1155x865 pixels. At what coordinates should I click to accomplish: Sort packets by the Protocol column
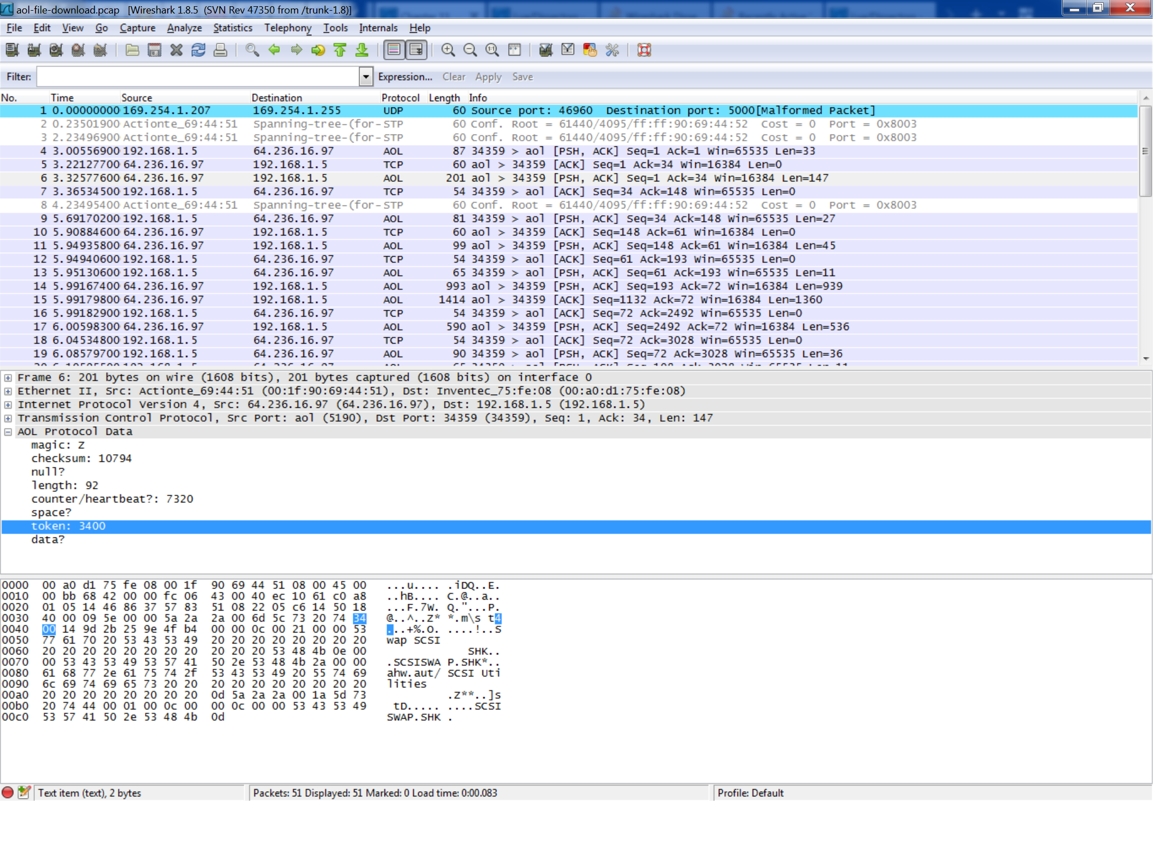pyautogui.click(x=400, y=97)
